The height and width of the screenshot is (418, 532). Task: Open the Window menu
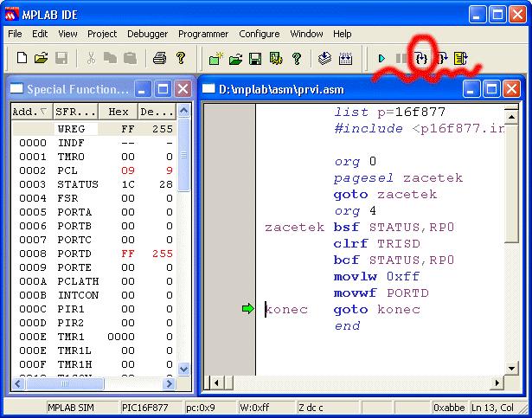306,34
